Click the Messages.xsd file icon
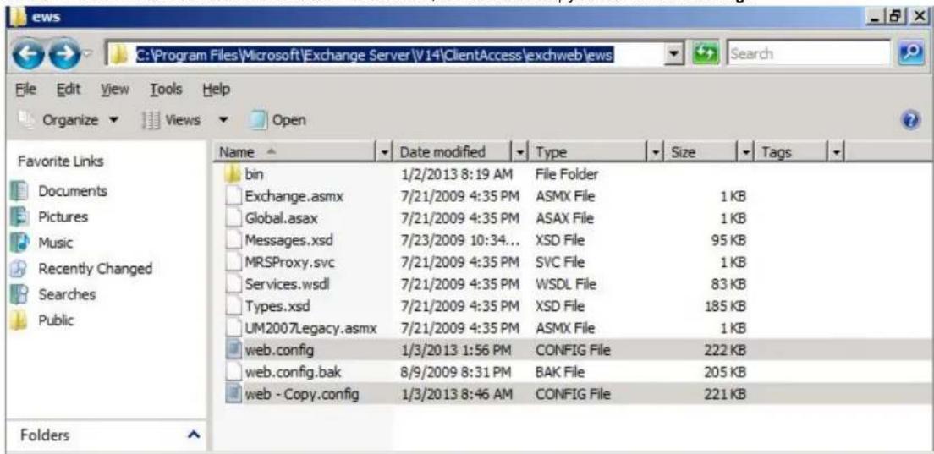The width and height of the screenshot is (934, 454). click(x=234, y=240)
